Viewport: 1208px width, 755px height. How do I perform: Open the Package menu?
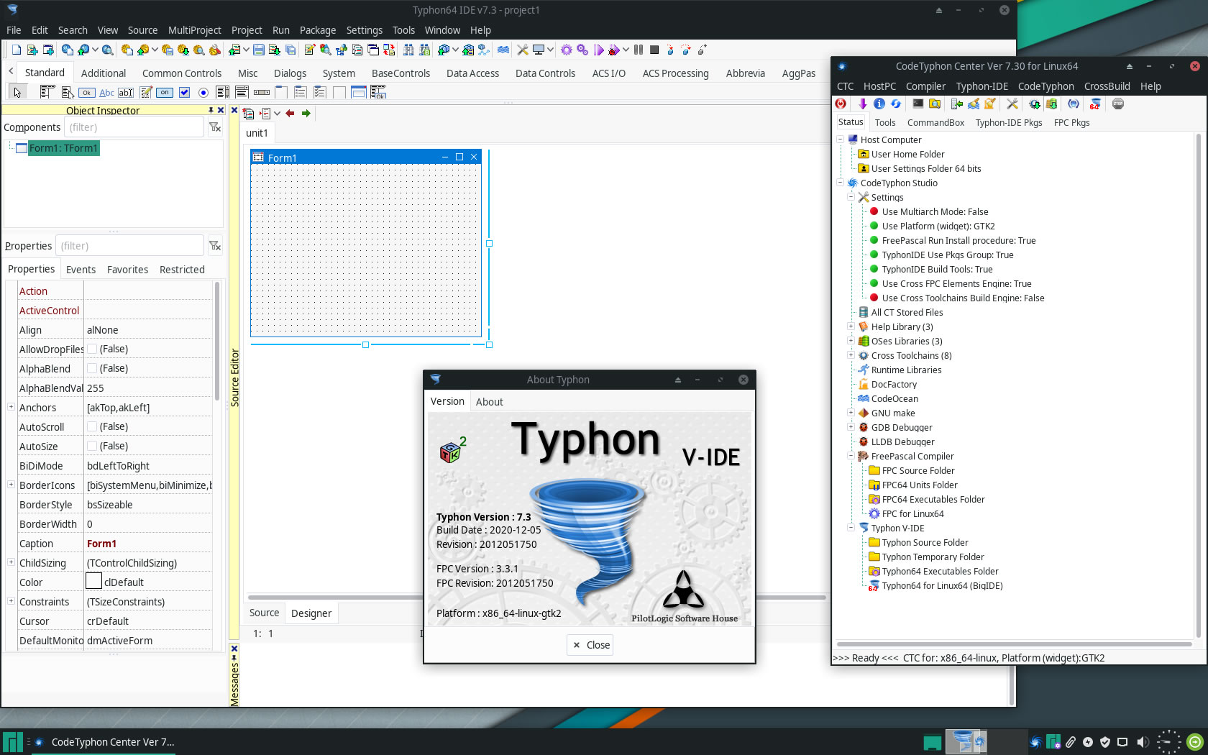tap(317, 30)
